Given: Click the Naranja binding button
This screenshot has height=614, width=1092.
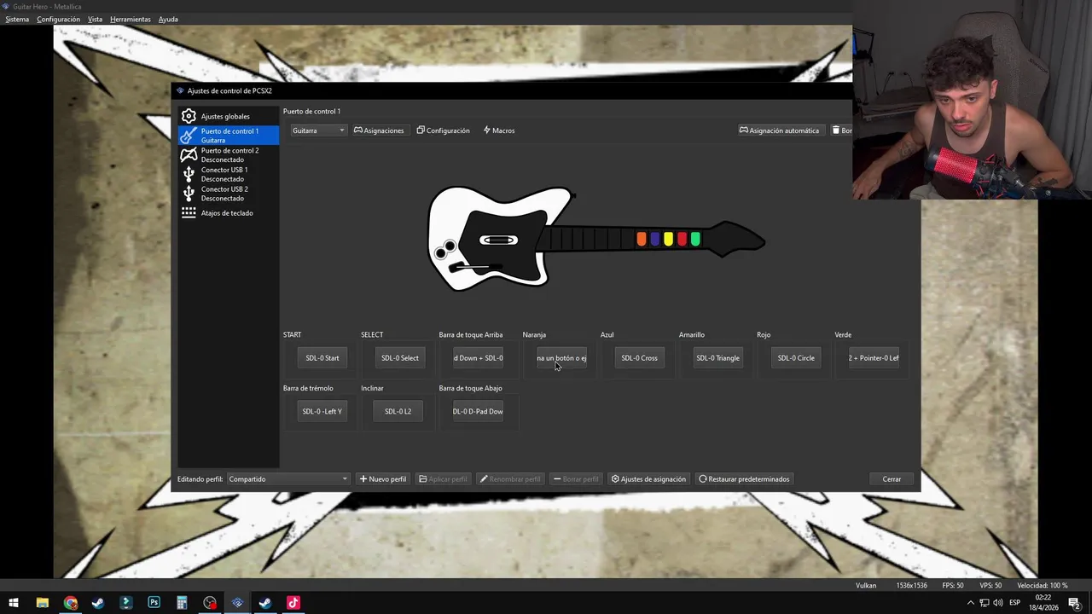Looking at the screenshot, I should [561, 358].
